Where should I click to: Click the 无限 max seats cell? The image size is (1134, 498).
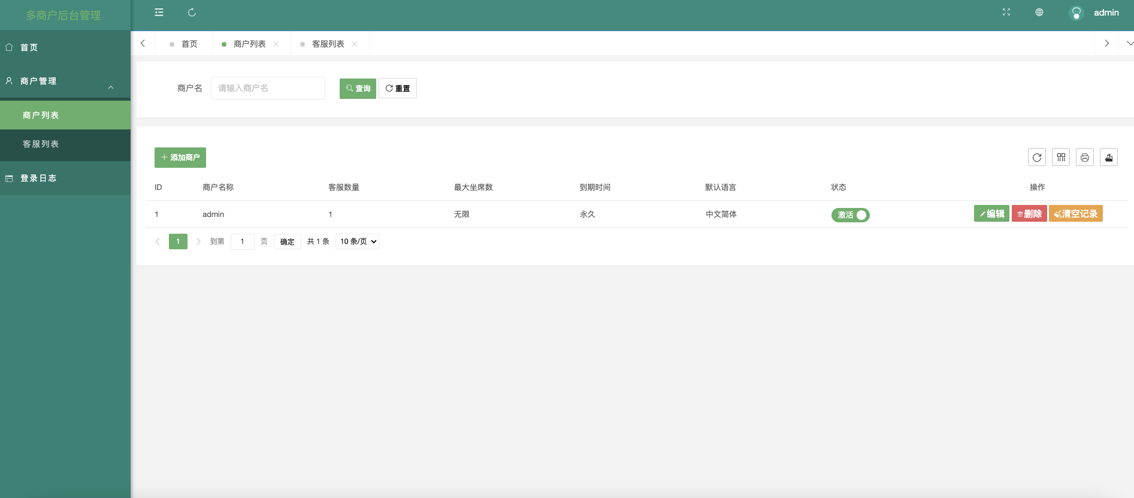pyautogui.click(x=462, y=214)
